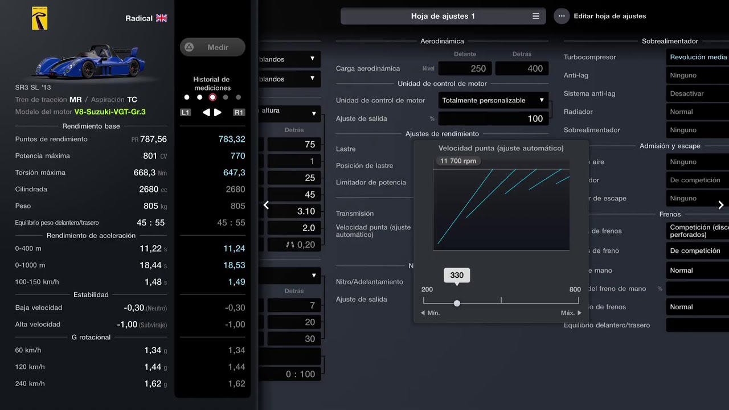Edit the rear value 3.10 field
729x410 pixels.
click(x=294, y=211)
